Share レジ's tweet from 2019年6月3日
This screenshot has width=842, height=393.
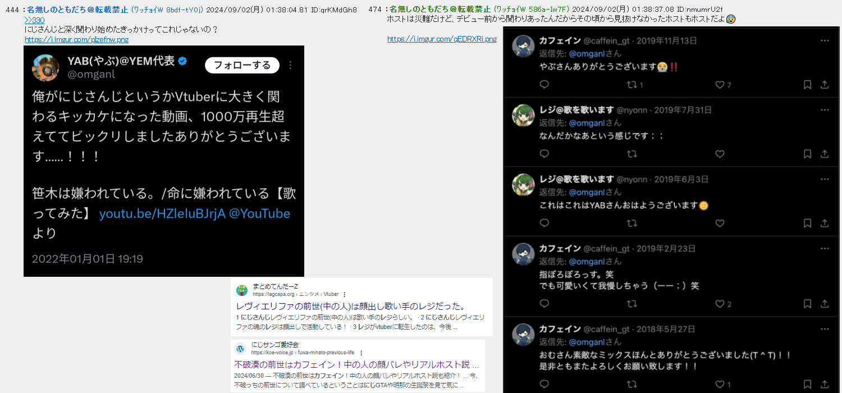(x=825, y=223)
